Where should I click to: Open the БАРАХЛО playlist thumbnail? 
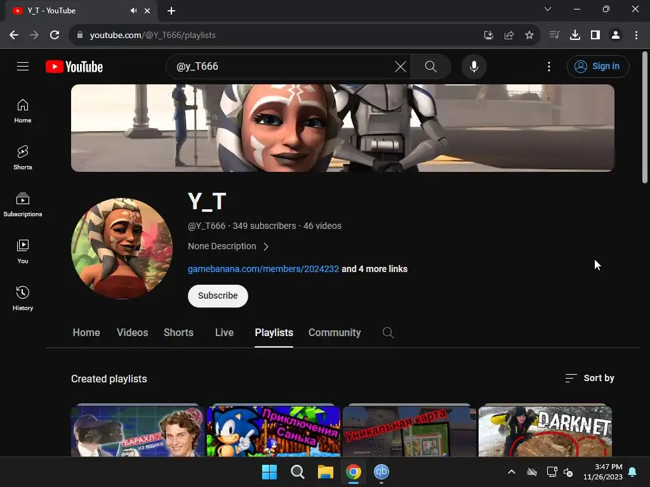pos(137,431)
